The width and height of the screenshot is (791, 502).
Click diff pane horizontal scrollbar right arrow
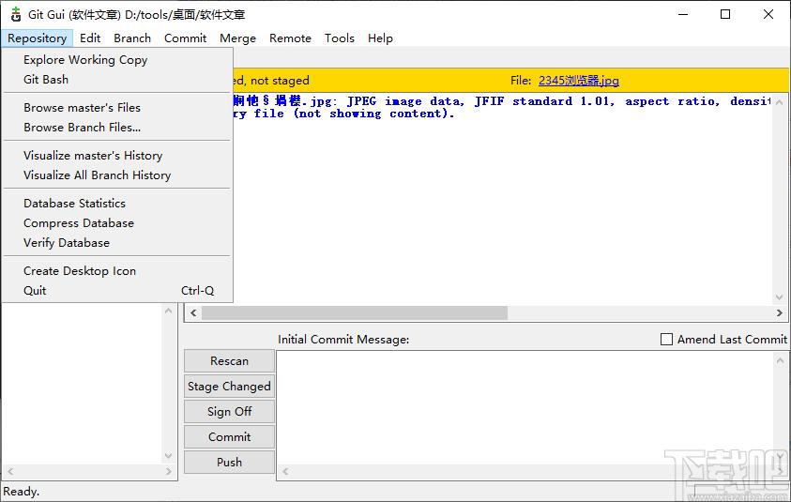tap(780, 312)
